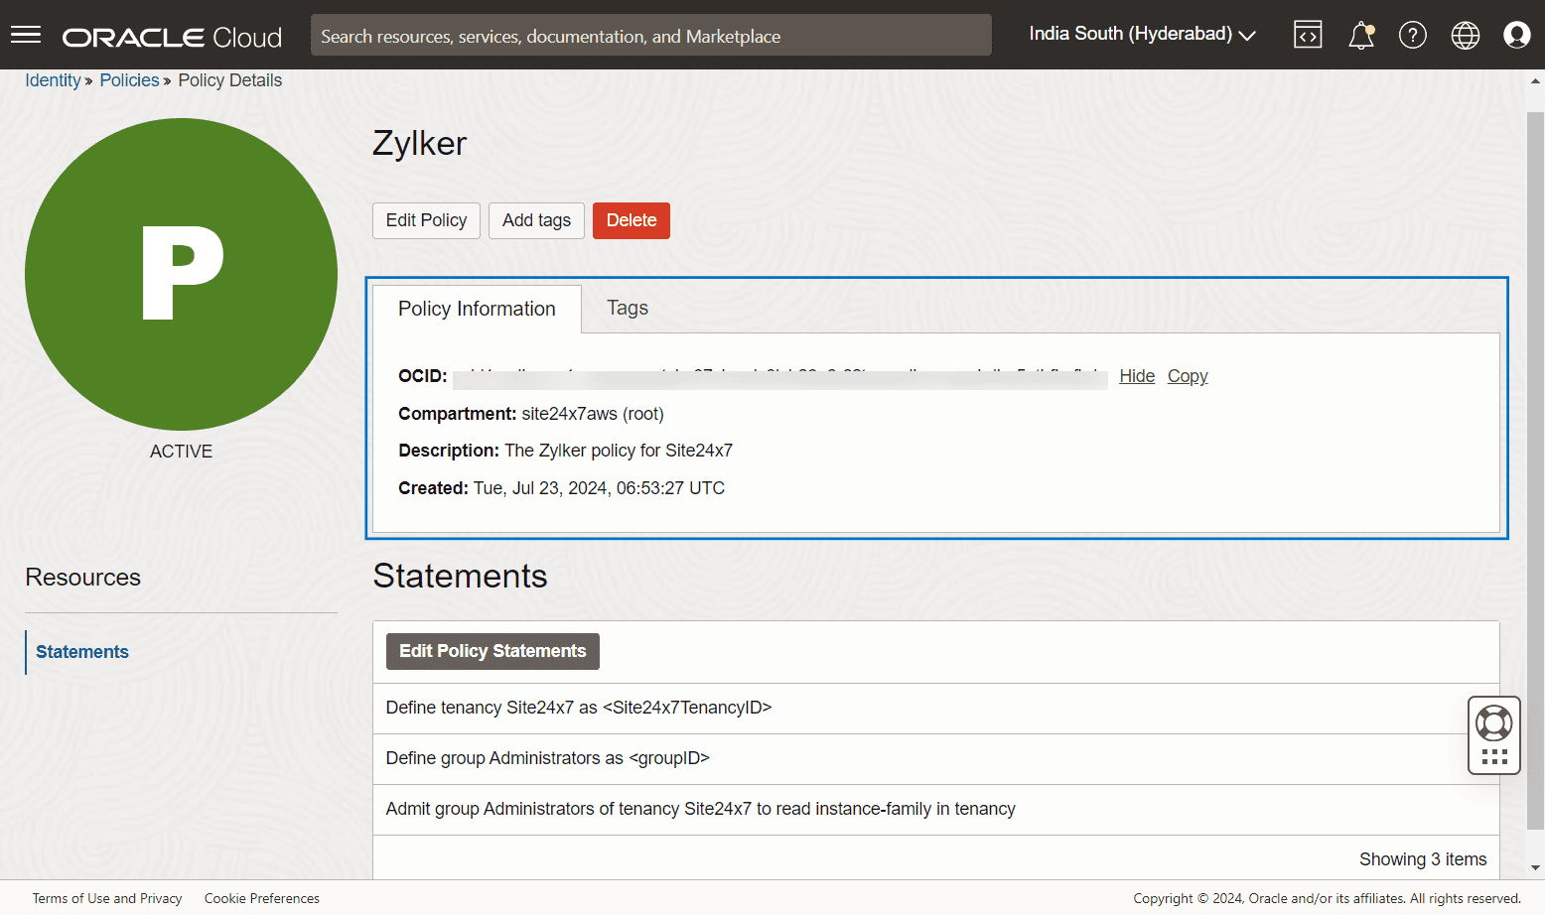
Task: Click the Edit Policy button
Action: [426, 220]
